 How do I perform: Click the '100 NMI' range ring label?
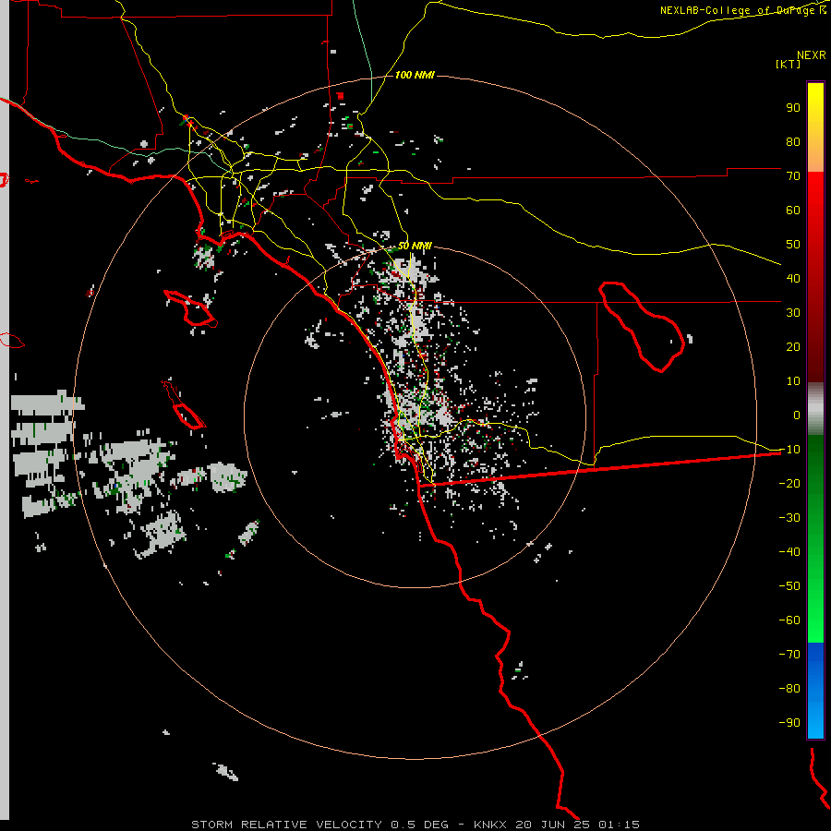[415, 75]
